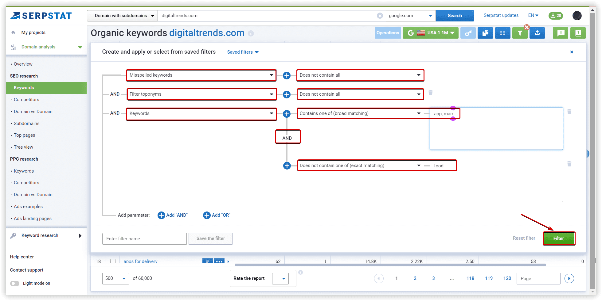Image resolution: width=602 pixels, height=301 pixels.
Task: Delete the food condition
Action: pos(569,164)
